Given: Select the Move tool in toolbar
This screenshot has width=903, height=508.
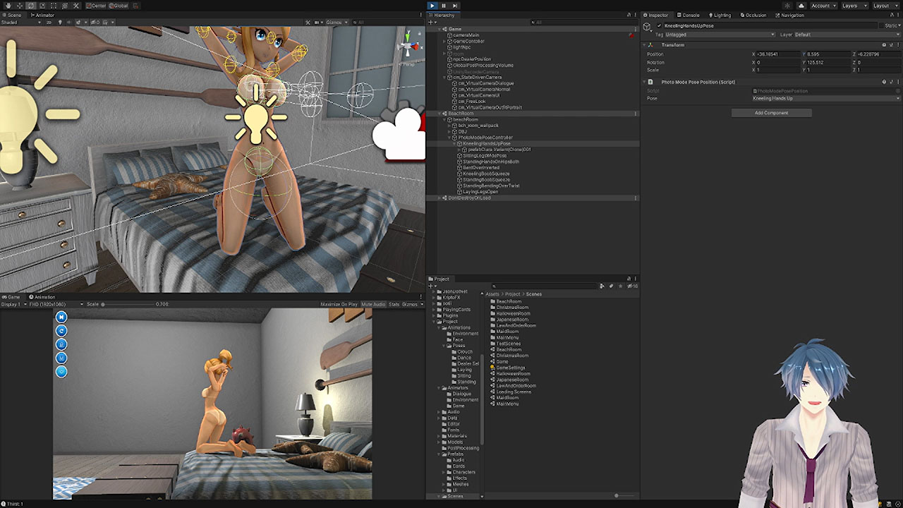Looking at the screenshot, I should click(x=19, y=6).
